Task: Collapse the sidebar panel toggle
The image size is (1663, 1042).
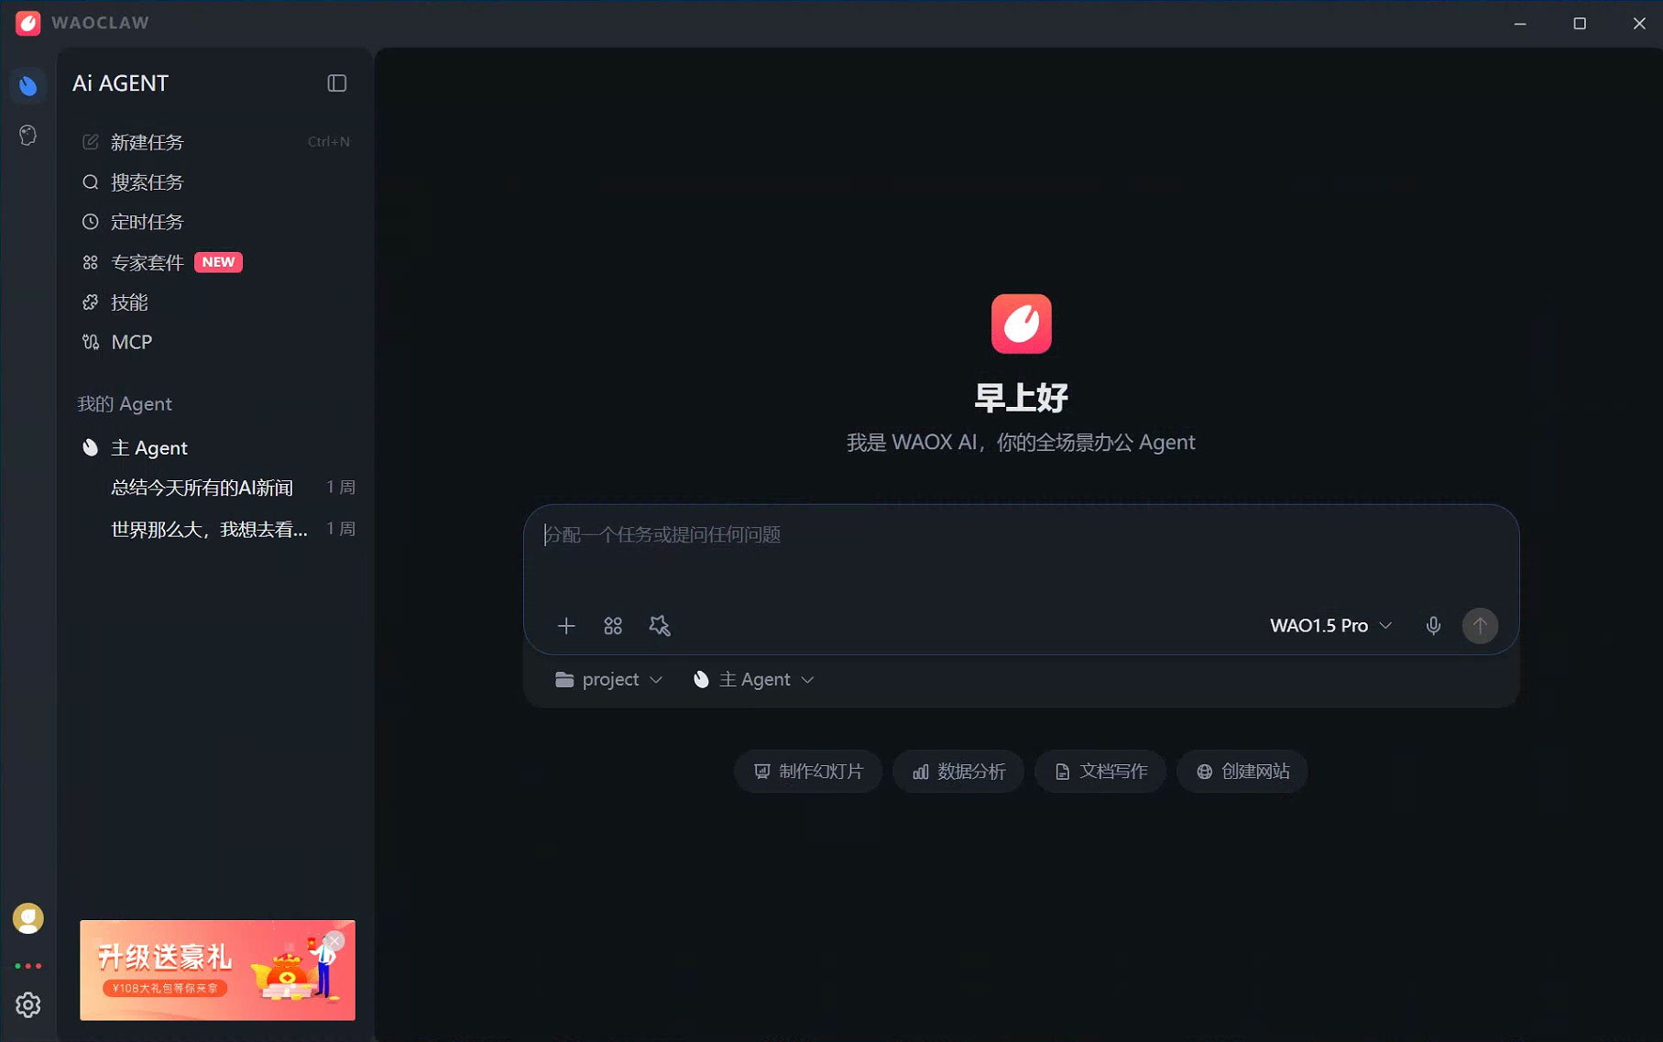Action: point(337,83)
